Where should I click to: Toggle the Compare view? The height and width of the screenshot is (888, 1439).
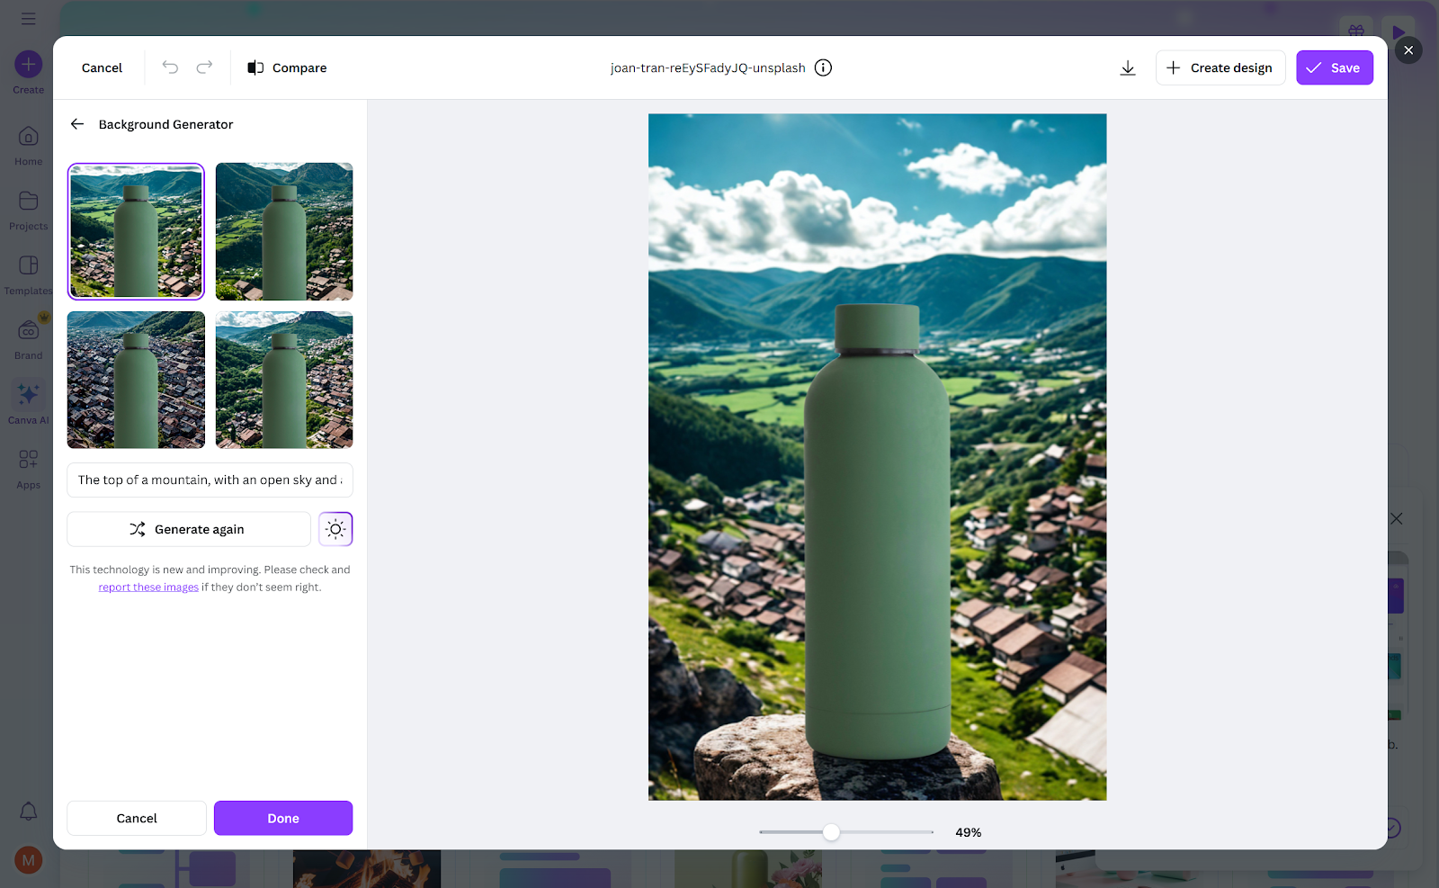[287, 67]
